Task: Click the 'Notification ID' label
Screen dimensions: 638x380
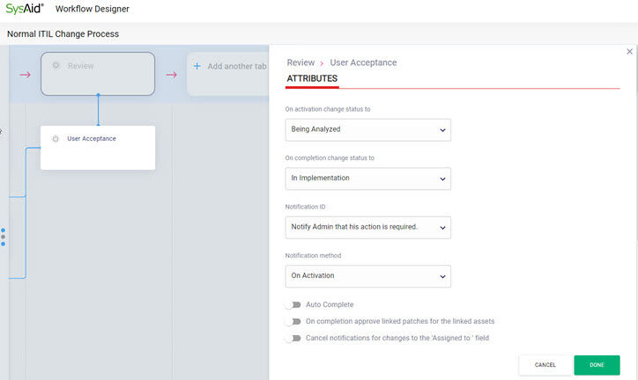Action: click(305, 207)
